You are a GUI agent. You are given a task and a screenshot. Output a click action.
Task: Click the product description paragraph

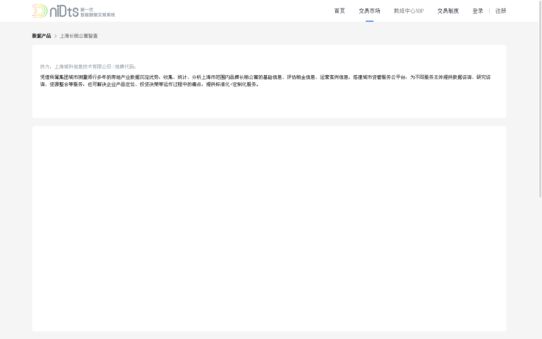[265, 81]
